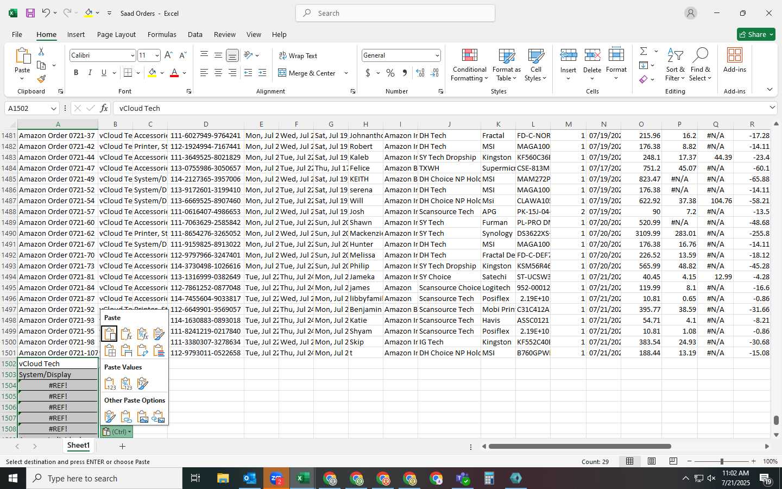The width and height of the screenshot is (782, 489).
Task: Select No Borders paste option
Action: (109, 350)
